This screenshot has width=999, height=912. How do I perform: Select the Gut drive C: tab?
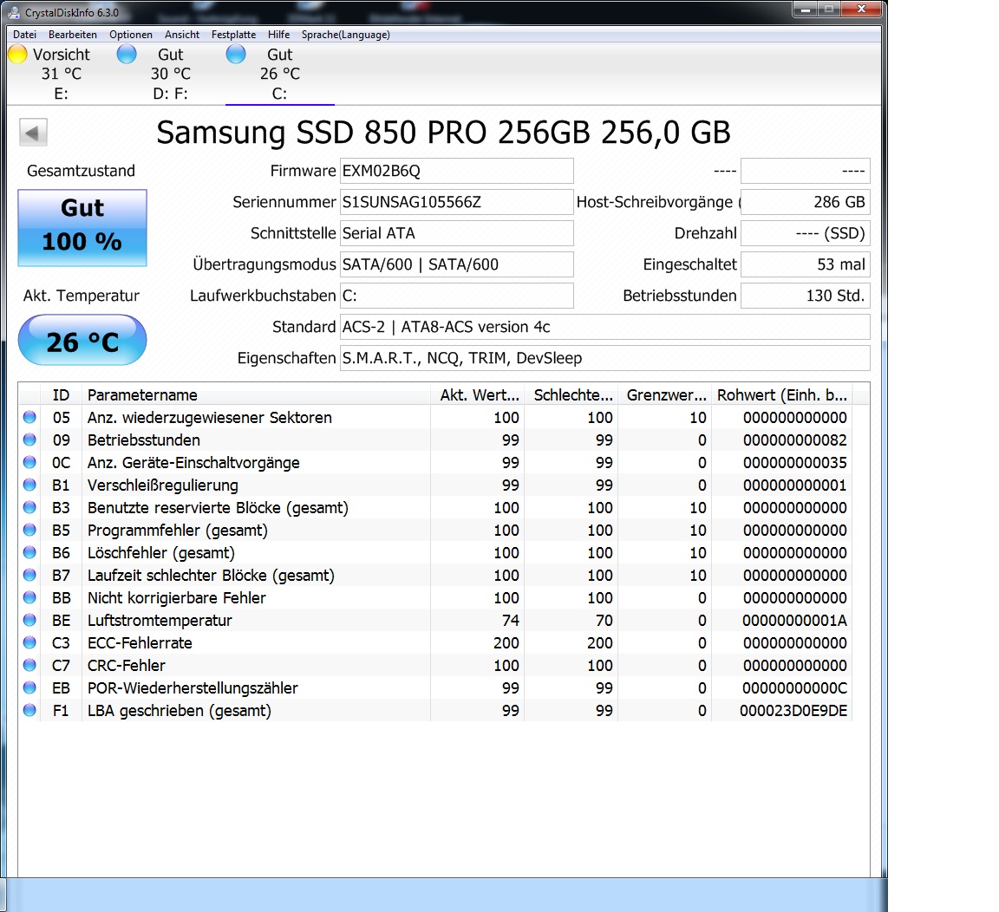280,73
